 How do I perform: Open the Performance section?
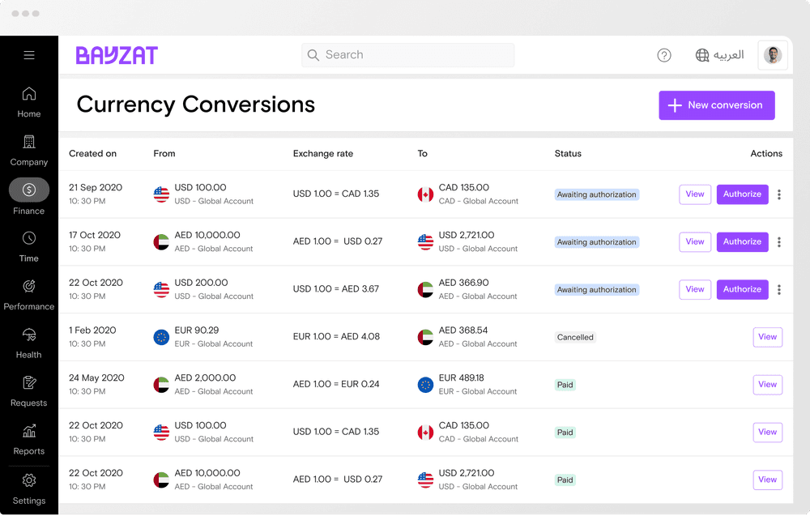pyautogui.click(x=28, y=293)
